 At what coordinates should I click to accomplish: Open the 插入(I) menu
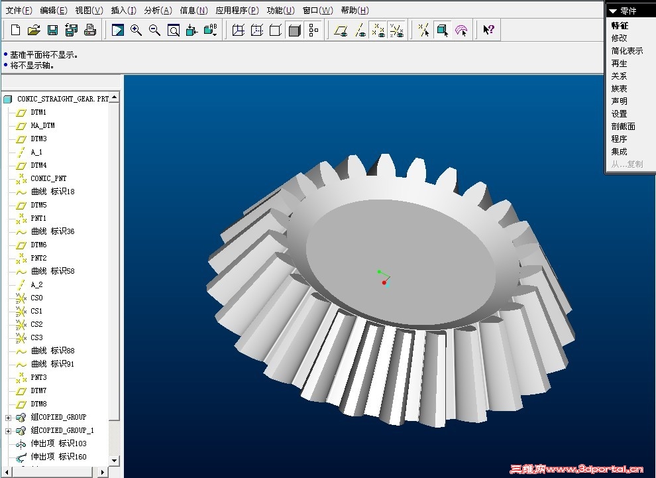pos(124,11)
